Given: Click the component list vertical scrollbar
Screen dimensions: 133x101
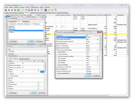Looking at the screenshot, I should (100, 54).
